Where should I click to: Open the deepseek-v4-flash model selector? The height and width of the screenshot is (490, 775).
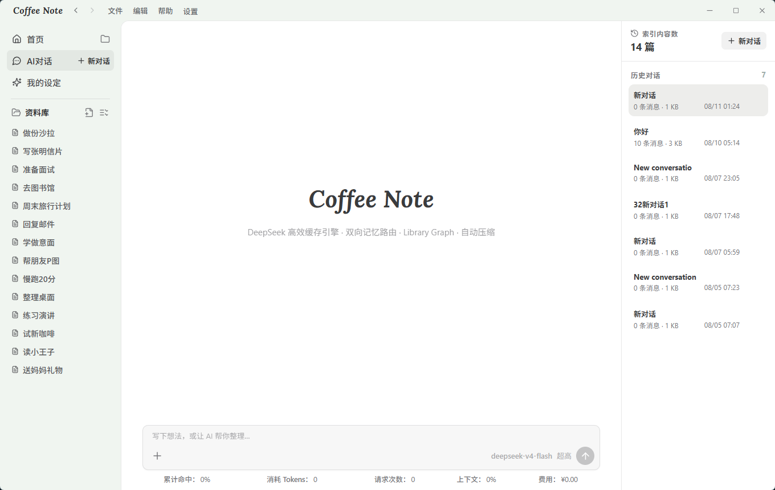(x=521, y=456)
